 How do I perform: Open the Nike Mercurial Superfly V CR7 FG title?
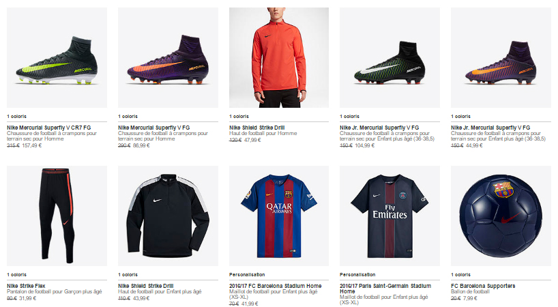tap(46, 127)
